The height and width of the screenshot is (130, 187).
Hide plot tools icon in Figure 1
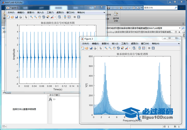[75, 17]
